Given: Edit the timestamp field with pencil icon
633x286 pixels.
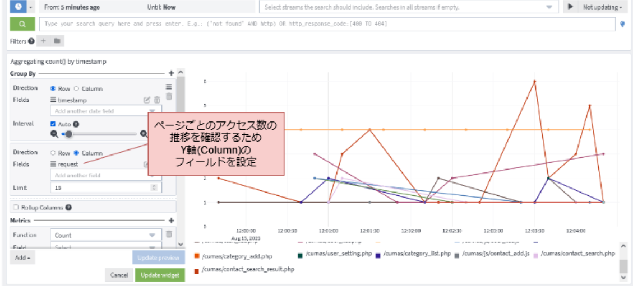Looking at the screenshot, I should click(x=147, y=100).
